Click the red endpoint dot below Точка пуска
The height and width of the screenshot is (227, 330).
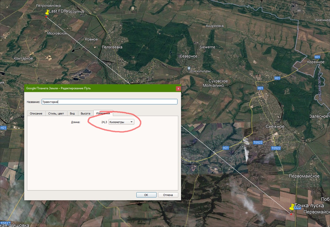pyautogui.click(x=291, y=214)
